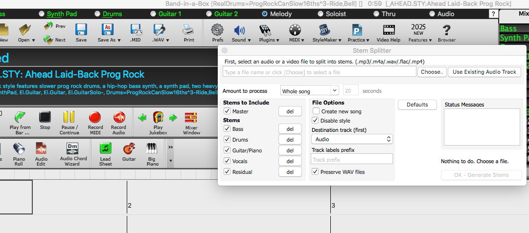Toggle Disable style checkbox
Viewport: 529px width, 233px height.
(315, 120)
